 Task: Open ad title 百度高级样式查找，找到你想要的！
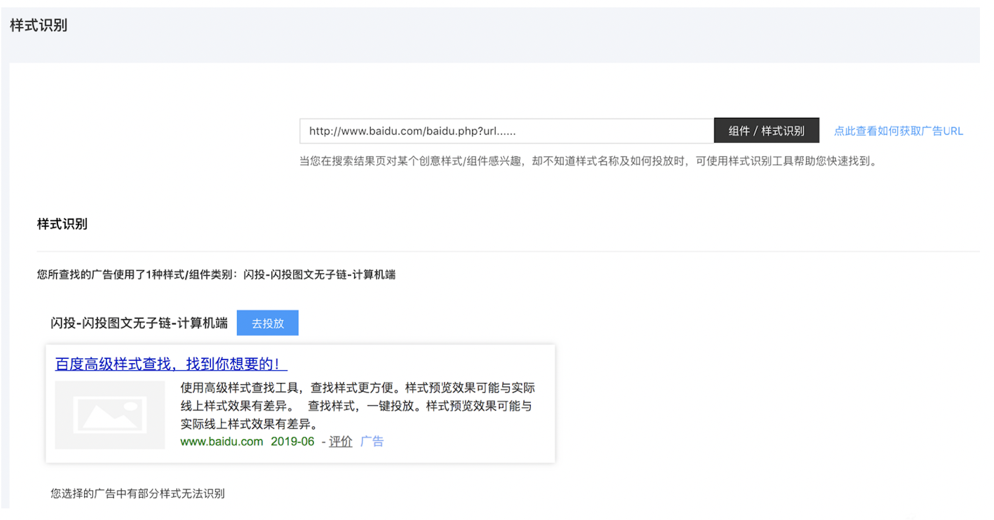pos(171,364)
